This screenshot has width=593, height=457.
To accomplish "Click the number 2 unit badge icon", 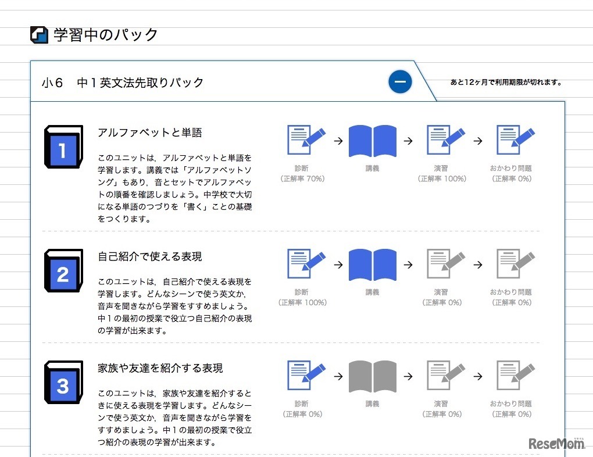I will point(63,272).
